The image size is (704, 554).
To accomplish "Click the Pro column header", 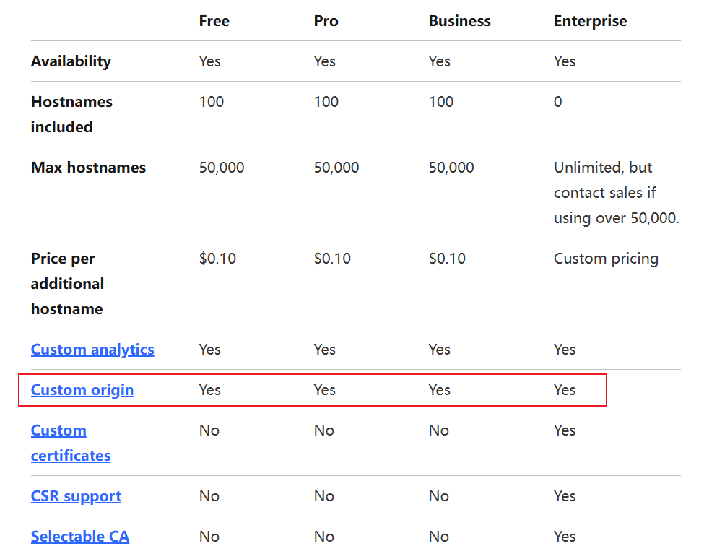I will point(326,21).
